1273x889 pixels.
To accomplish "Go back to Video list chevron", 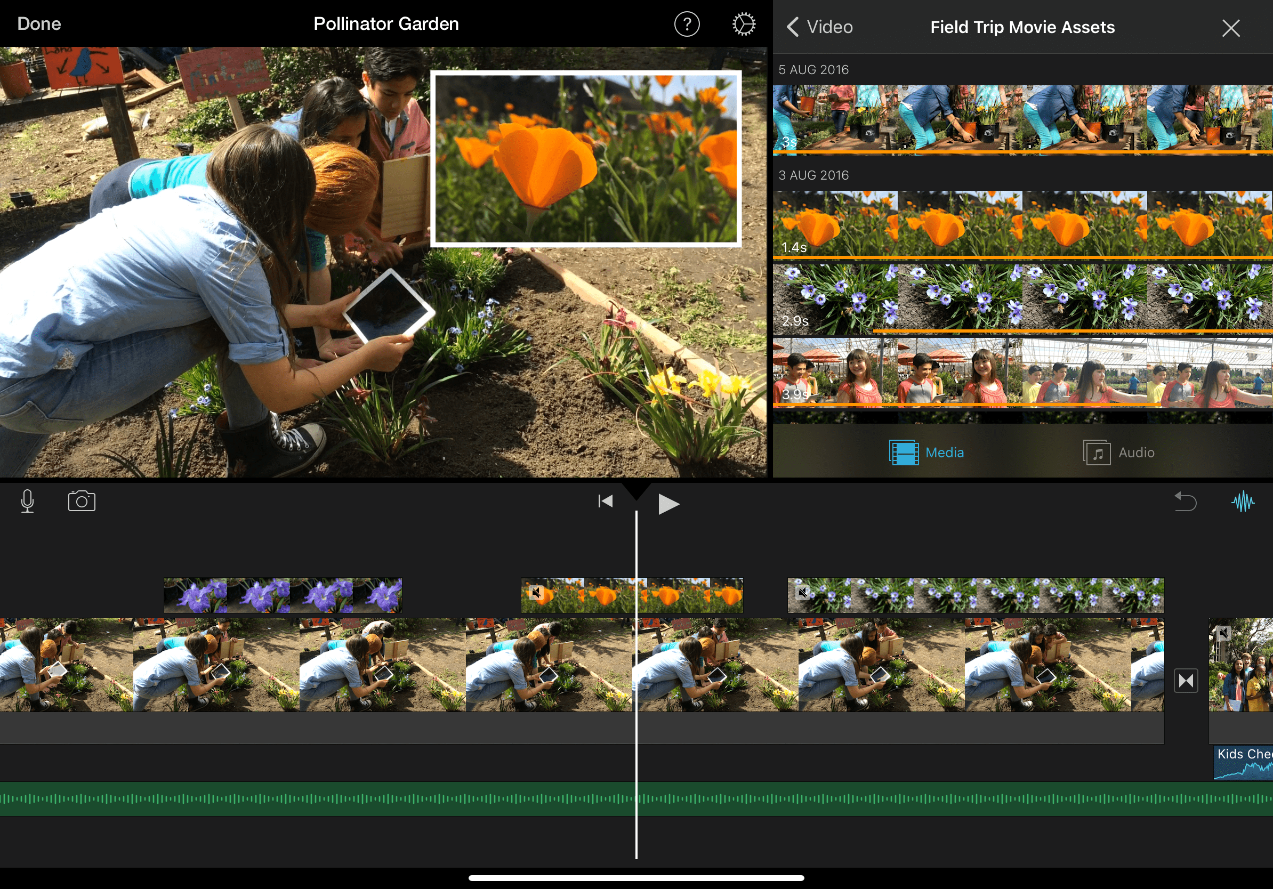I will tap(793, 27).
